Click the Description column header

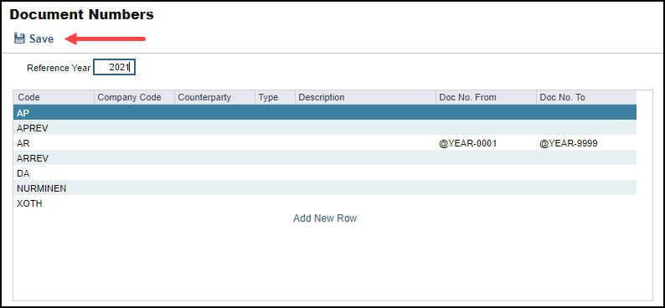tap(365, 97)
